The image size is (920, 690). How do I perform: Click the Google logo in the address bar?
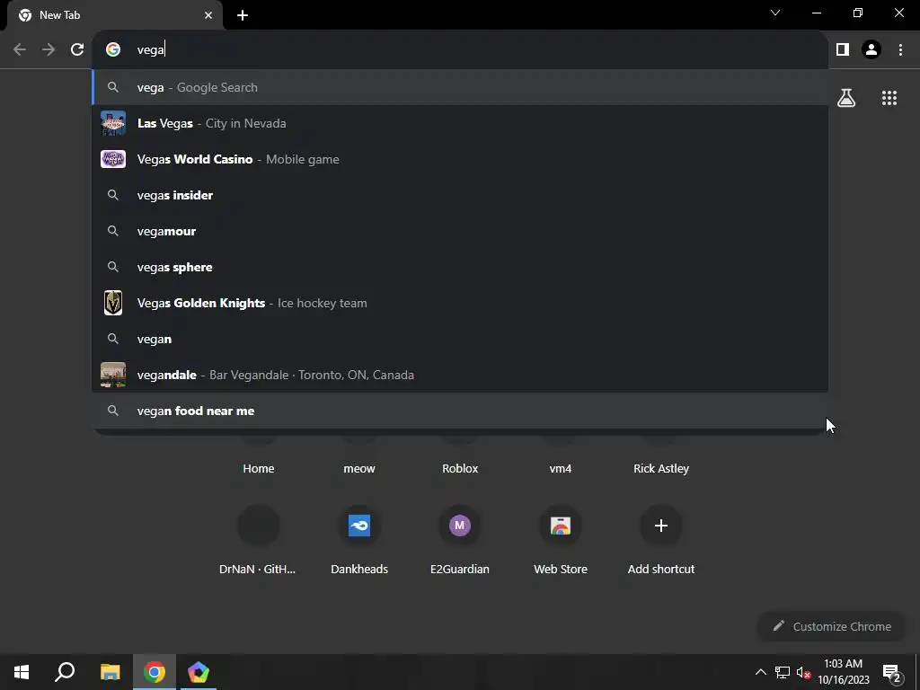[112, 49]
